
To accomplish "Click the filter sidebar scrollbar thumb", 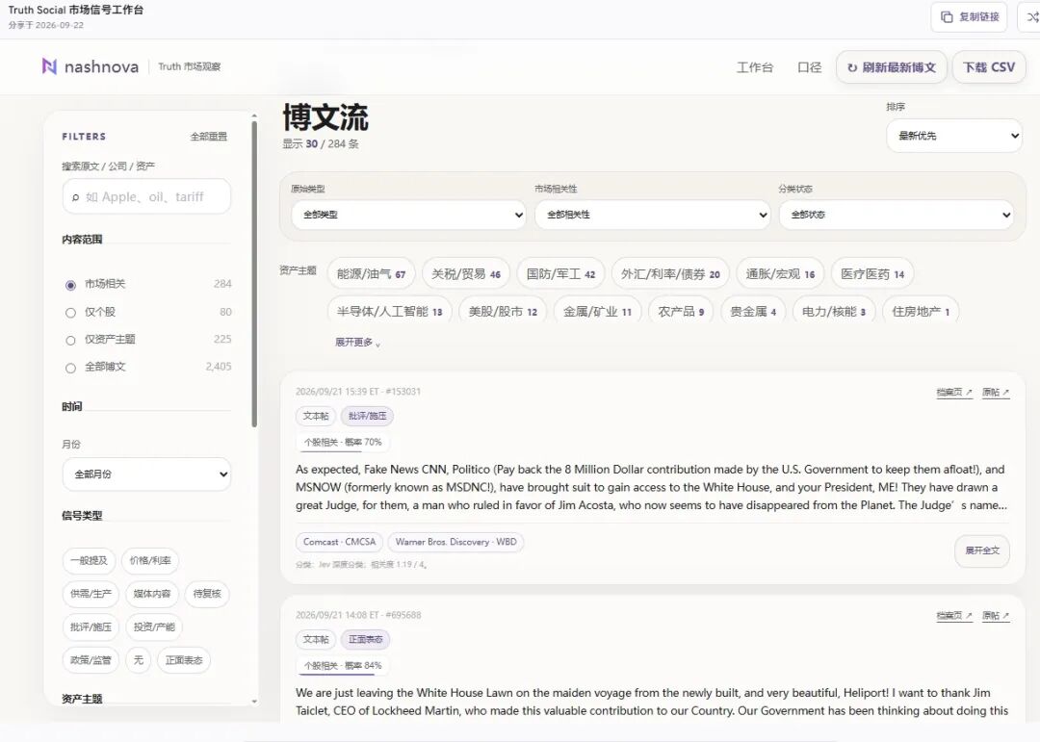I will point(254,274).
